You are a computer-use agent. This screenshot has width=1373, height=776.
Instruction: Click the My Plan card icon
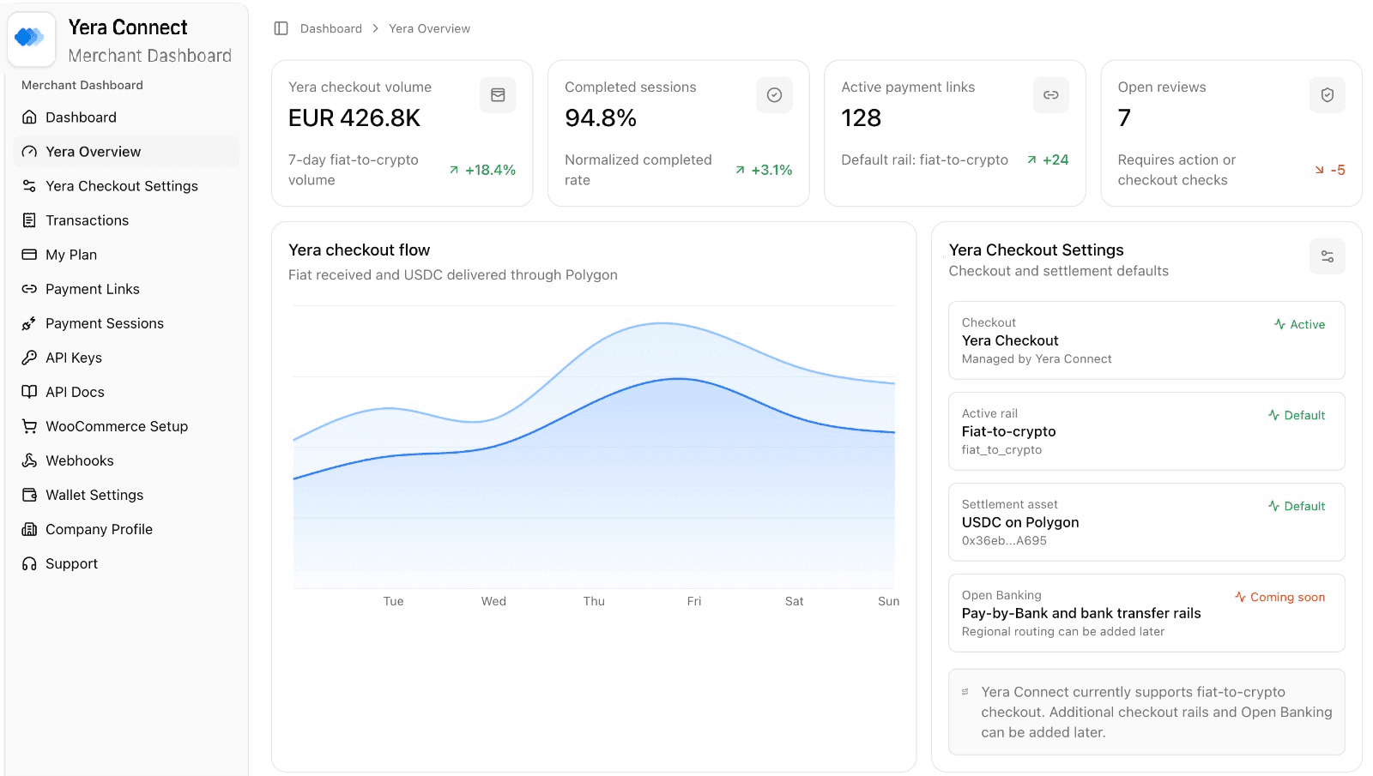[x=29, y=255]
